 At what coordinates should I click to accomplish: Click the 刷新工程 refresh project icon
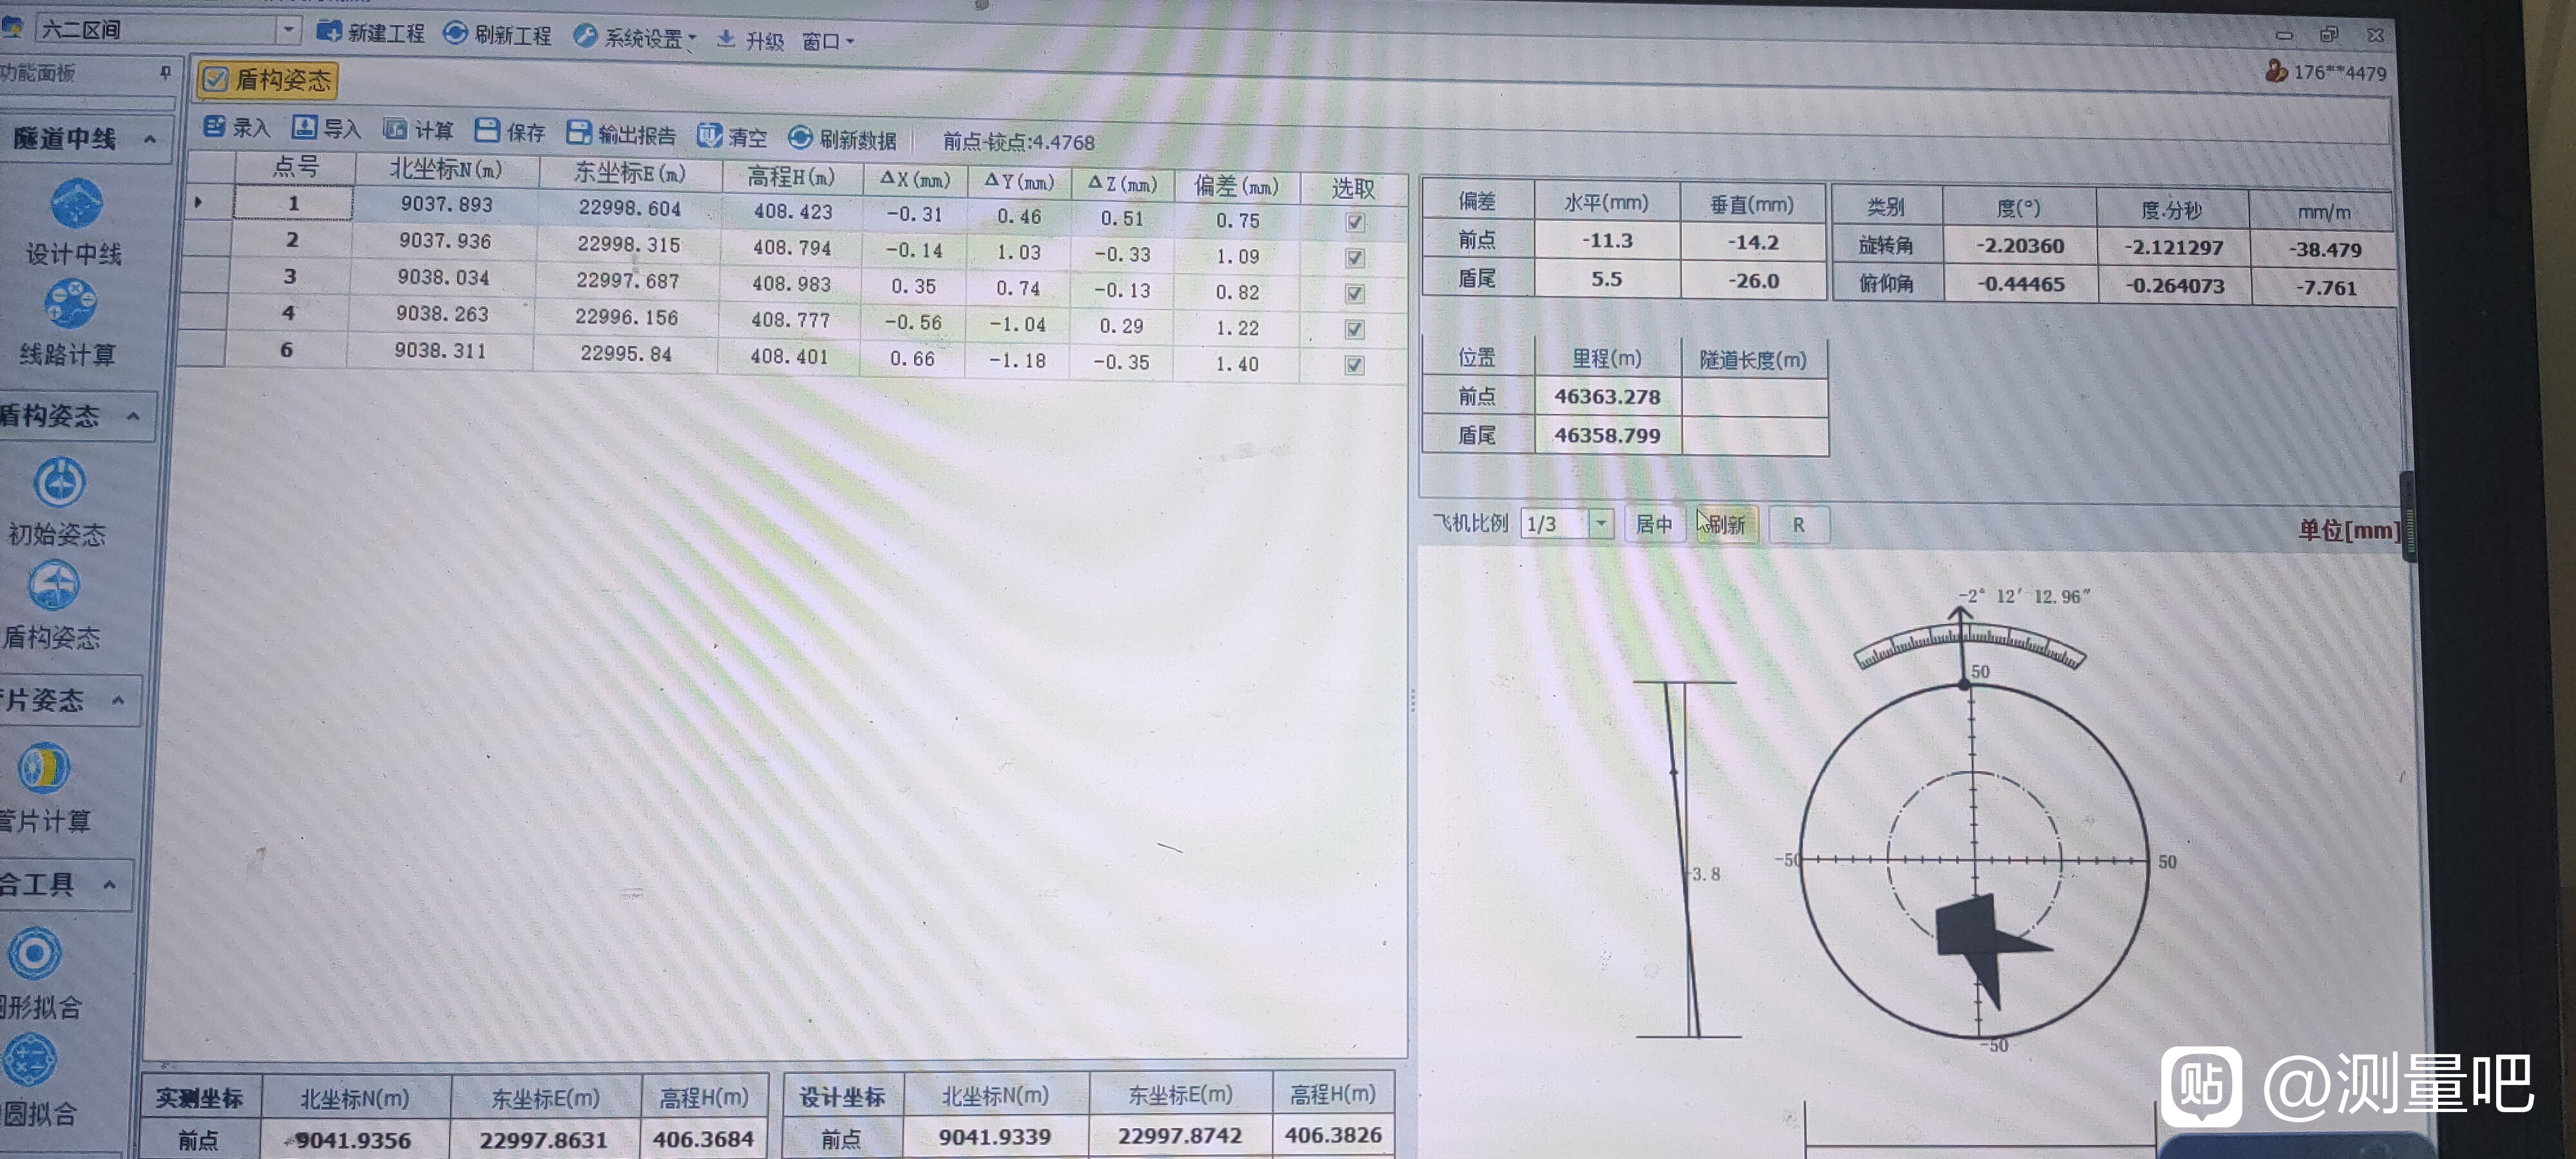point(455,34)
